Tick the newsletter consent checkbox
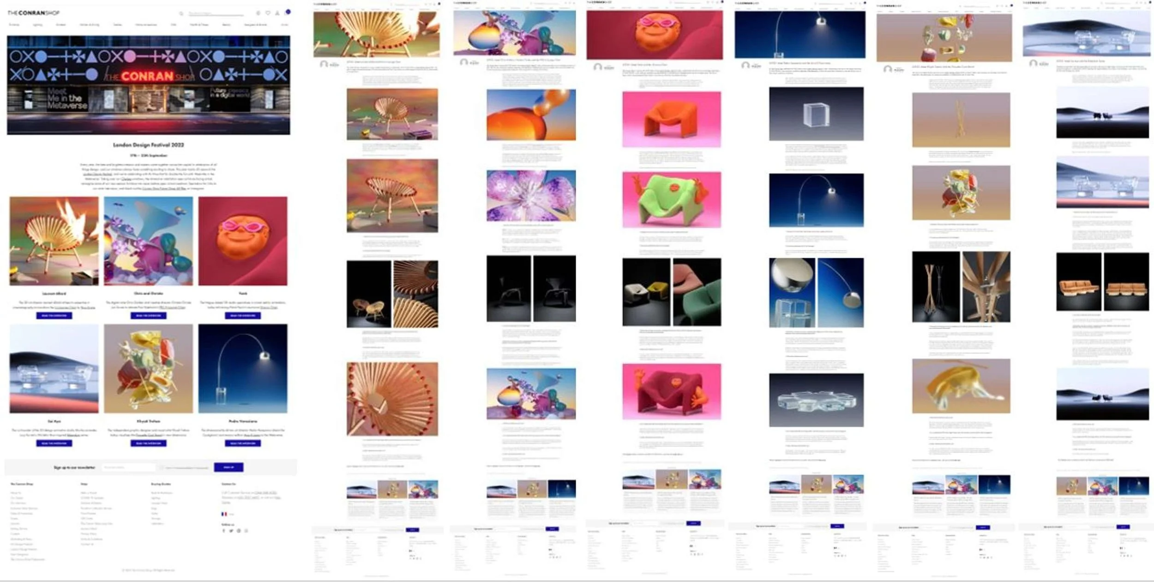The width and height of the screenshot is (1154, 582). point(162,467)
